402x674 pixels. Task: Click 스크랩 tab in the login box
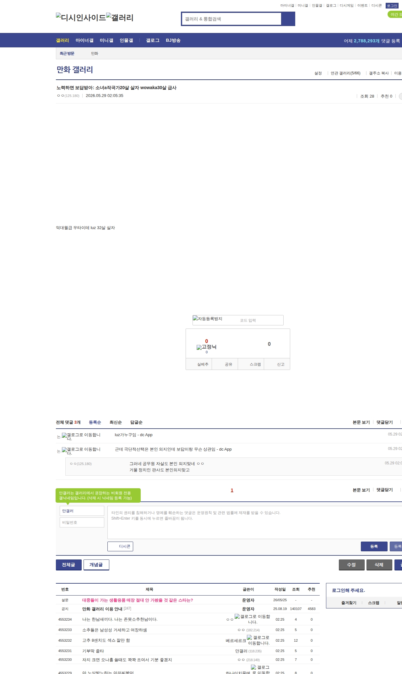pyautogui.click(x=373, y=603)
